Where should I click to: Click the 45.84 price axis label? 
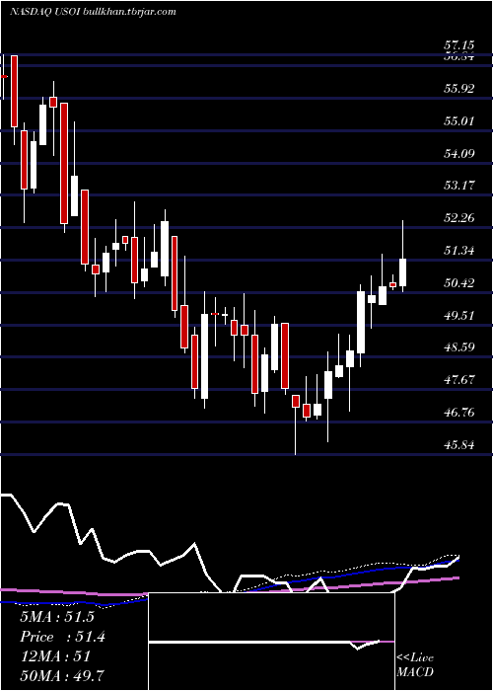coord(459,444)
